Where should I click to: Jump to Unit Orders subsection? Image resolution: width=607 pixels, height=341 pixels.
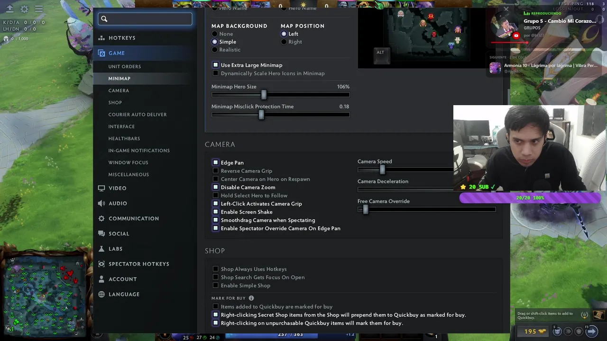[x=125, y=66]
